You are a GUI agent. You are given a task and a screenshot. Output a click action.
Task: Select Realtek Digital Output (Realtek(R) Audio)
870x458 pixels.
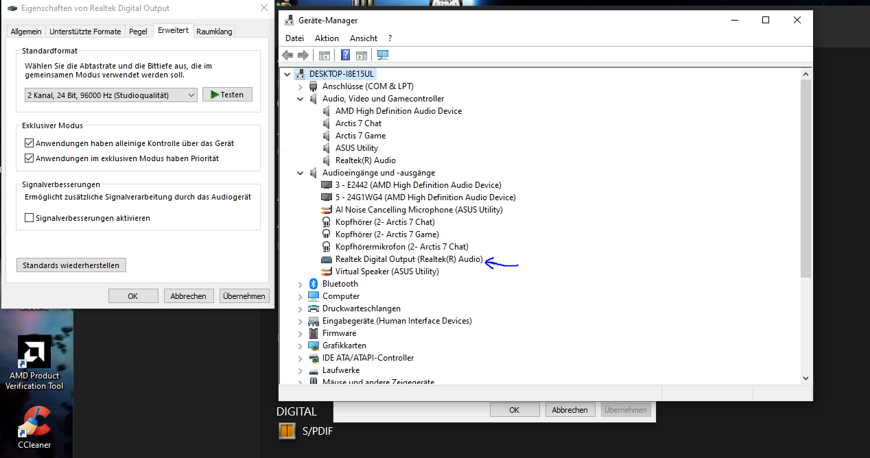(x=409, y=259)
